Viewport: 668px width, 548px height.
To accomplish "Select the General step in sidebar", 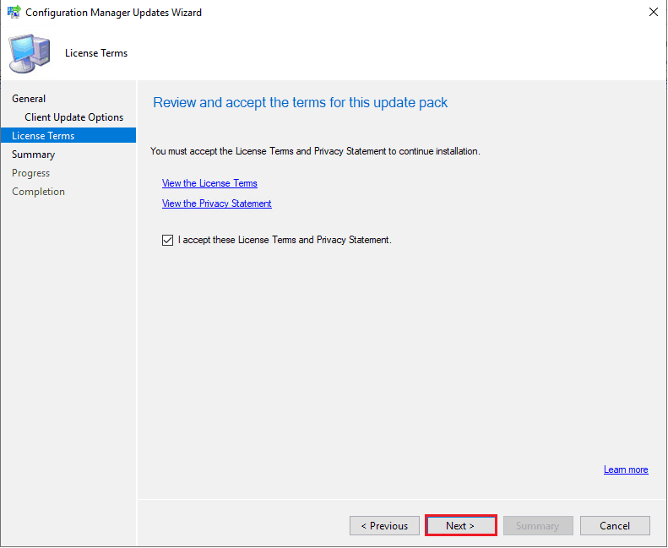I will 29,99.
